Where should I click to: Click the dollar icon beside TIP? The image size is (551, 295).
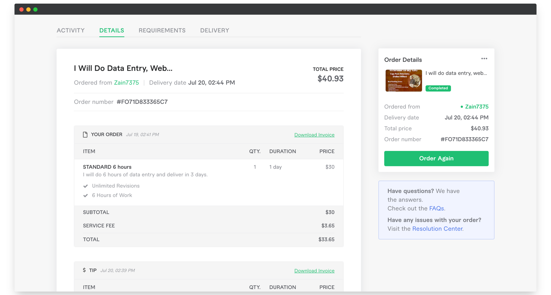click(x=84, y=270)
